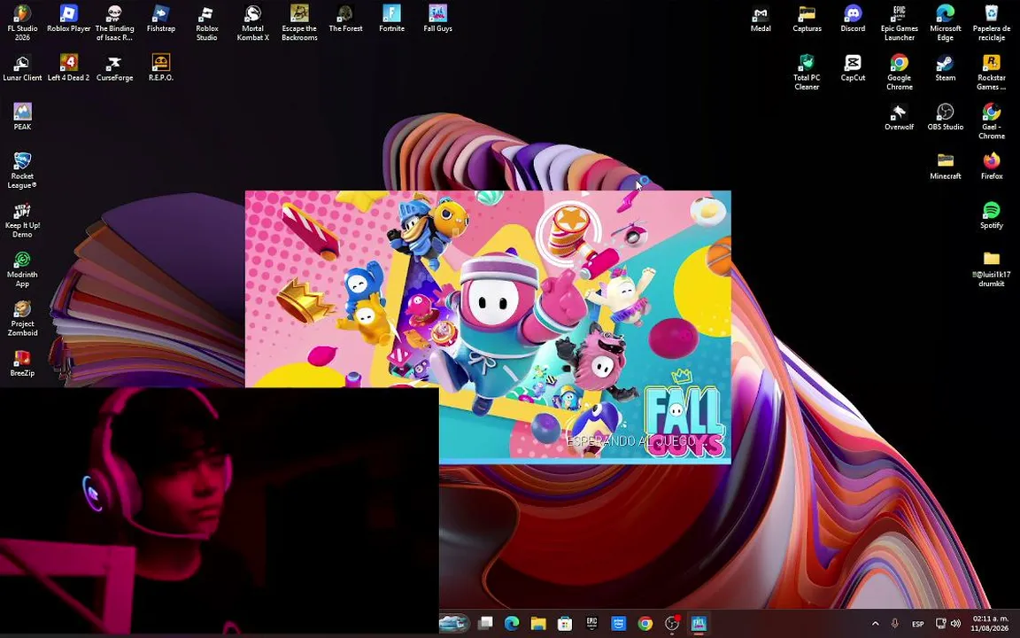
Task: Click the Fall Guys splash screen image
Action: click(488, 328)
